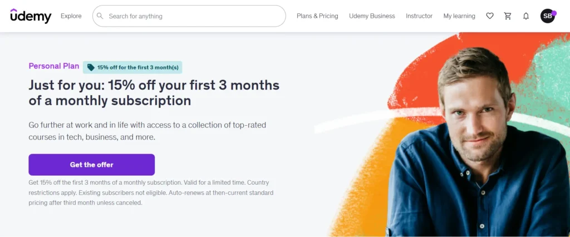The image size is (570, 237).
Task: Open wishlist via heart icon
Action: pyautogui.click(x=490, y=16)
